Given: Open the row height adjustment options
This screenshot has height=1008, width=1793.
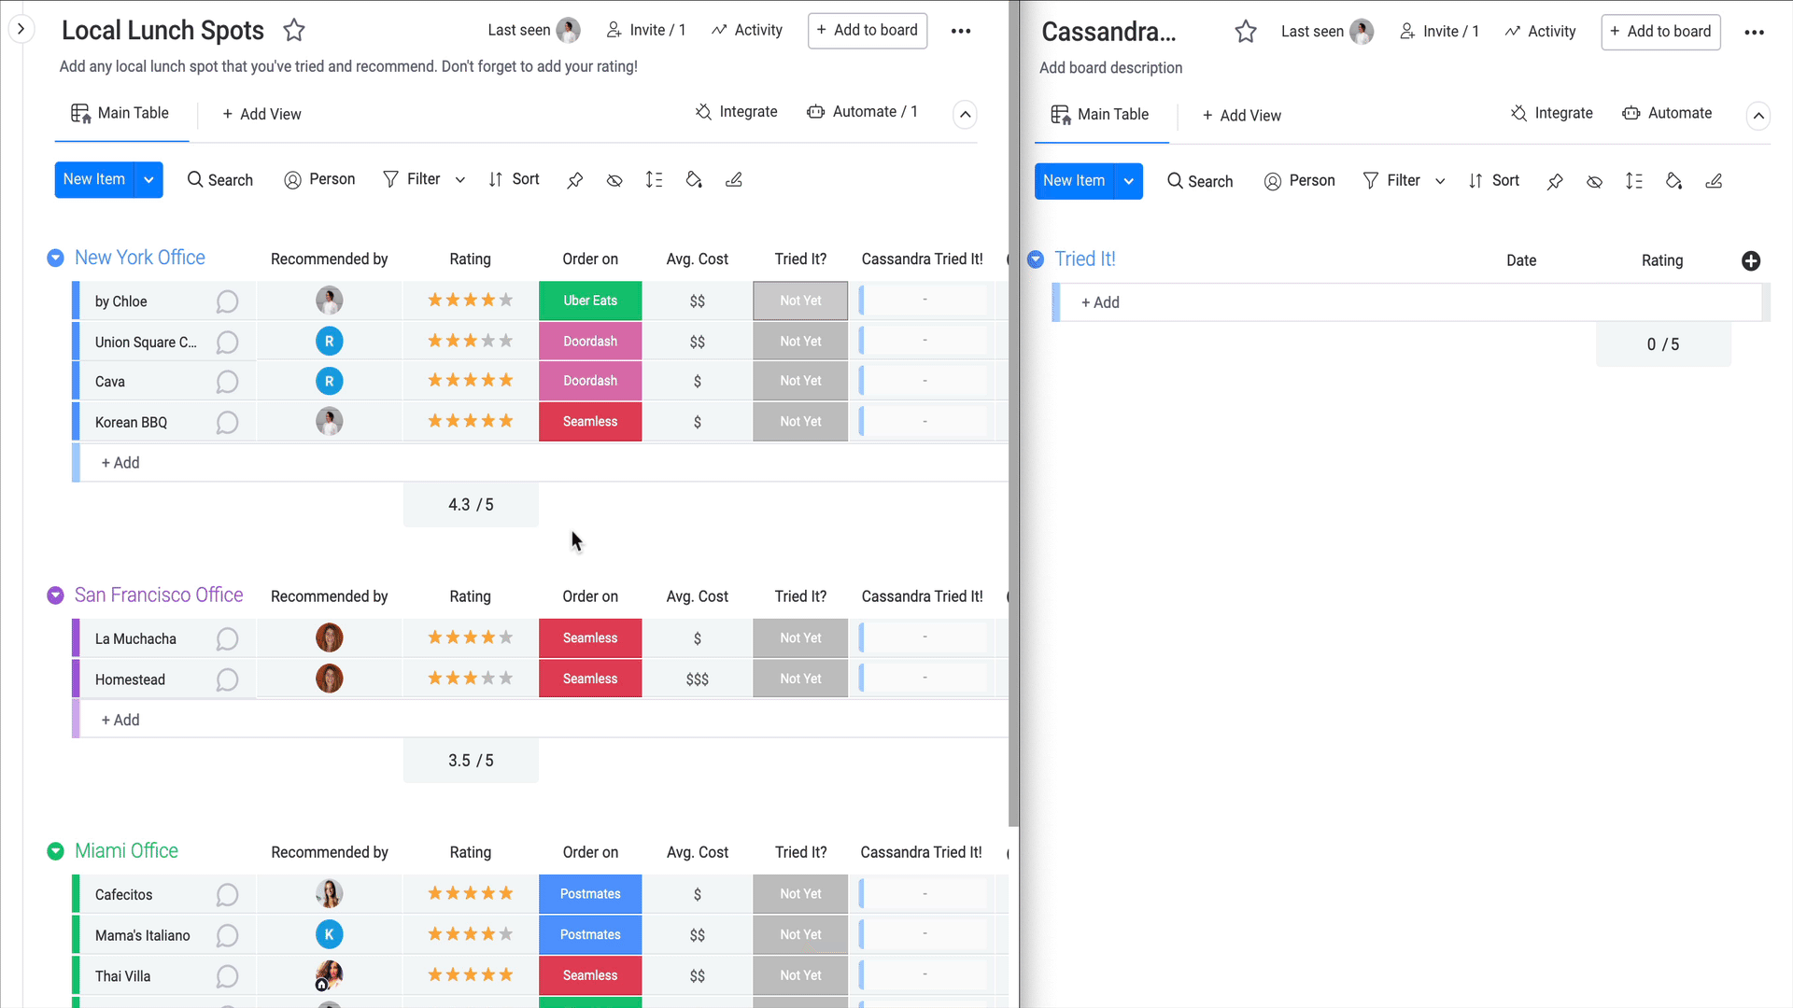Looking at the screenshot, I should point(654,179).
